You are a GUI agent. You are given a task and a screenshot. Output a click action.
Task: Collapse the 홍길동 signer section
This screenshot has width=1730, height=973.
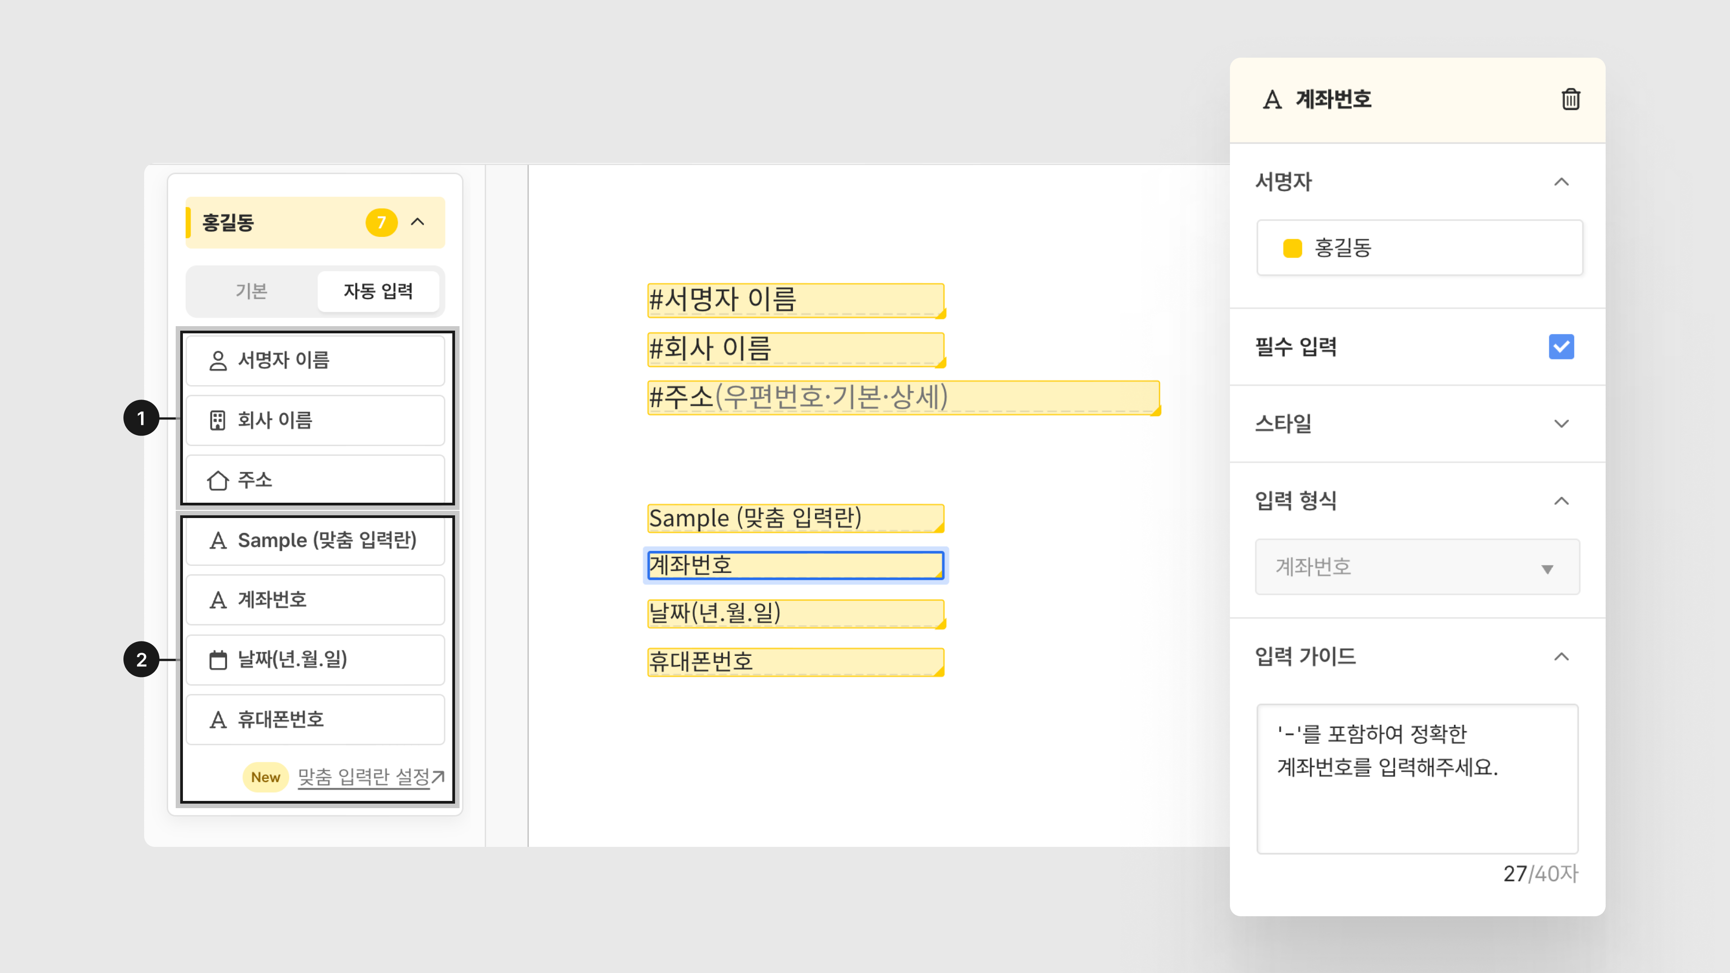[x=418, y=222]
